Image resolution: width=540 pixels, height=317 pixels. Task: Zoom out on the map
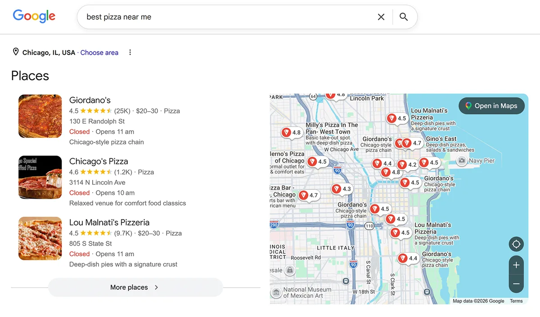tap(516, 284)
